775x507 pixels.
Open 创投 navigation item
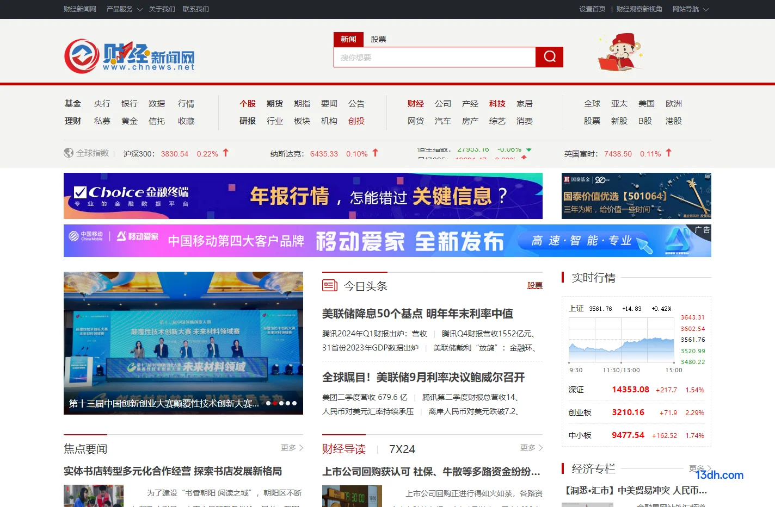356,121
